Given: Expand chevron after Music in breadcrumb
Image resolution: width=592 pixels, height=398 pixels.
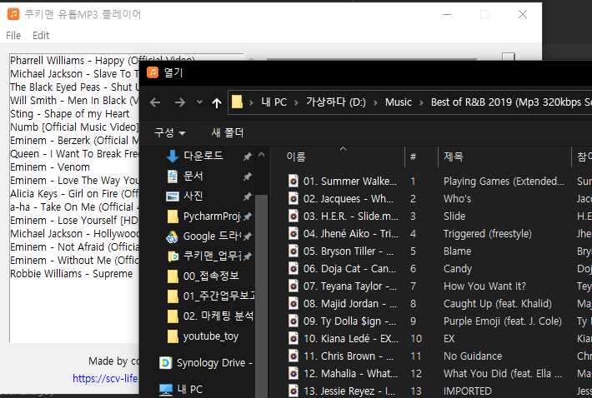Looking at the screenshot, I should tap(421, 102).
